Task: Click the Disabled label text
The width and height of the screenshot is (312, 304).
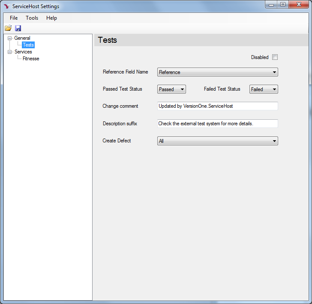Action: pos(260,57)
